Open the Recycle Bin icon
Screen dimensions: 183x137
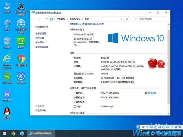point(7,43)
